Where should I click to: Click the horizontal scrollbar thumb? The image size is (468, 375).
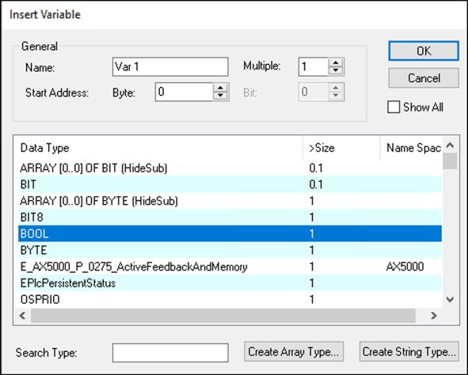point(223,316)
